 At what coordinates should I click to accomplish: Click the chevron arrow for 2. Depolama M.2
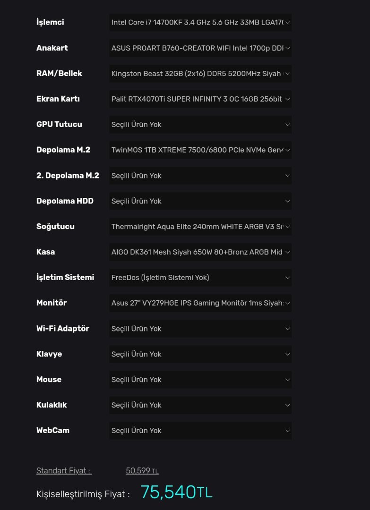(x=287, y=175)
